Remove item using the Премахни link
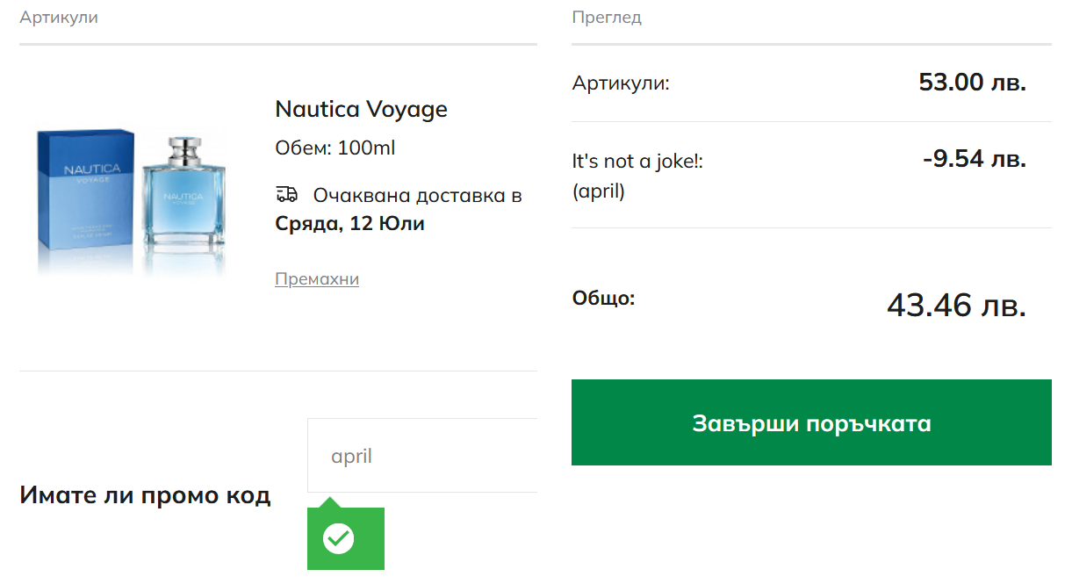This screenshot has height=584, width=1072. 317,279
